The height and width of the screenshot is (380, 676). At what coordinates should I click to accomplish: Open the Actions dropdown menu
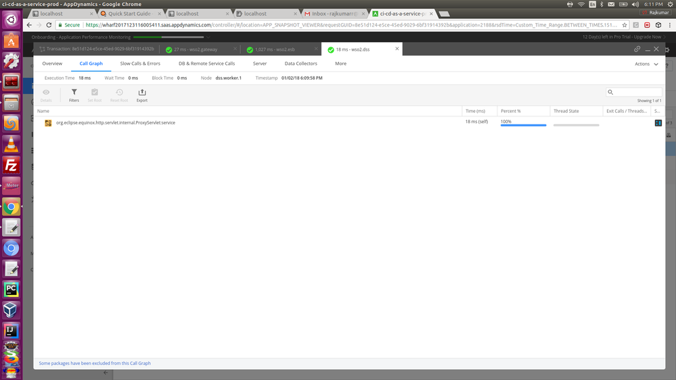(646, 64)
